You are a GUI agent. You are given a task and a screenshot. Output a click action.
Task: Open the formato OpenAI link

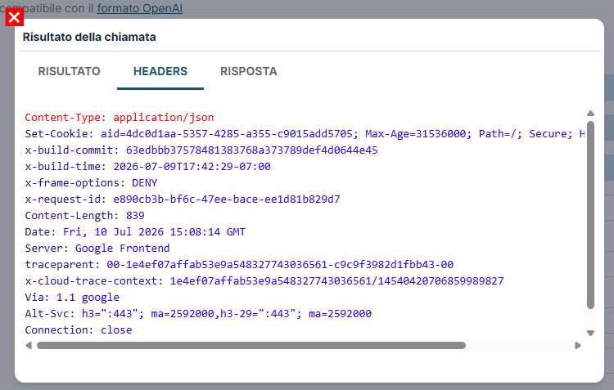click(140, 8)
